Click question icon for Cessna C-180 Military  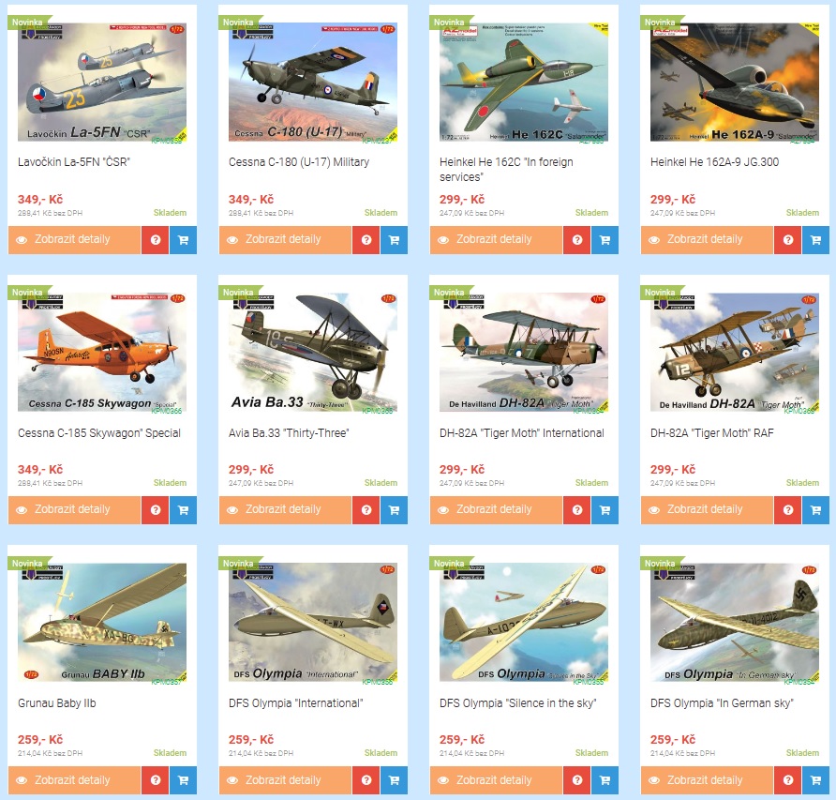(x=366, y=240)
